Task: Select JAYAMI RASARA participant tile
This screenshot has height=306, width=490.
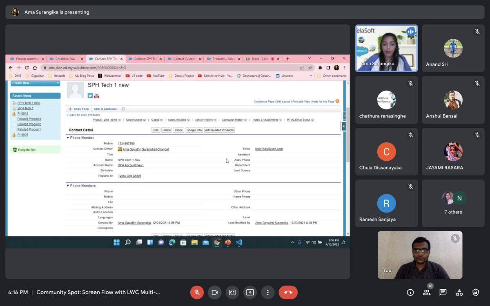Action: [x=453, y=152]
